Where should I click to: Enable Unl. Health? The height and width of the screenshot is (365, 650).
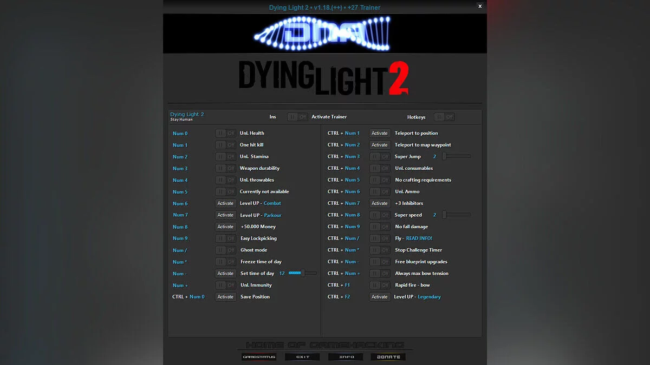tap(225, 133)
